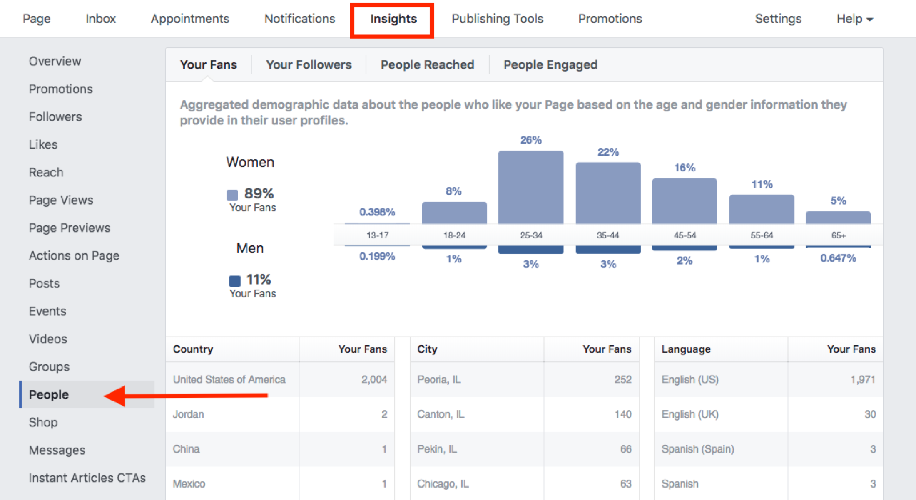This screenshot has width=916, height=500.
Task: Select the China country row
Action: click(280, 449)
